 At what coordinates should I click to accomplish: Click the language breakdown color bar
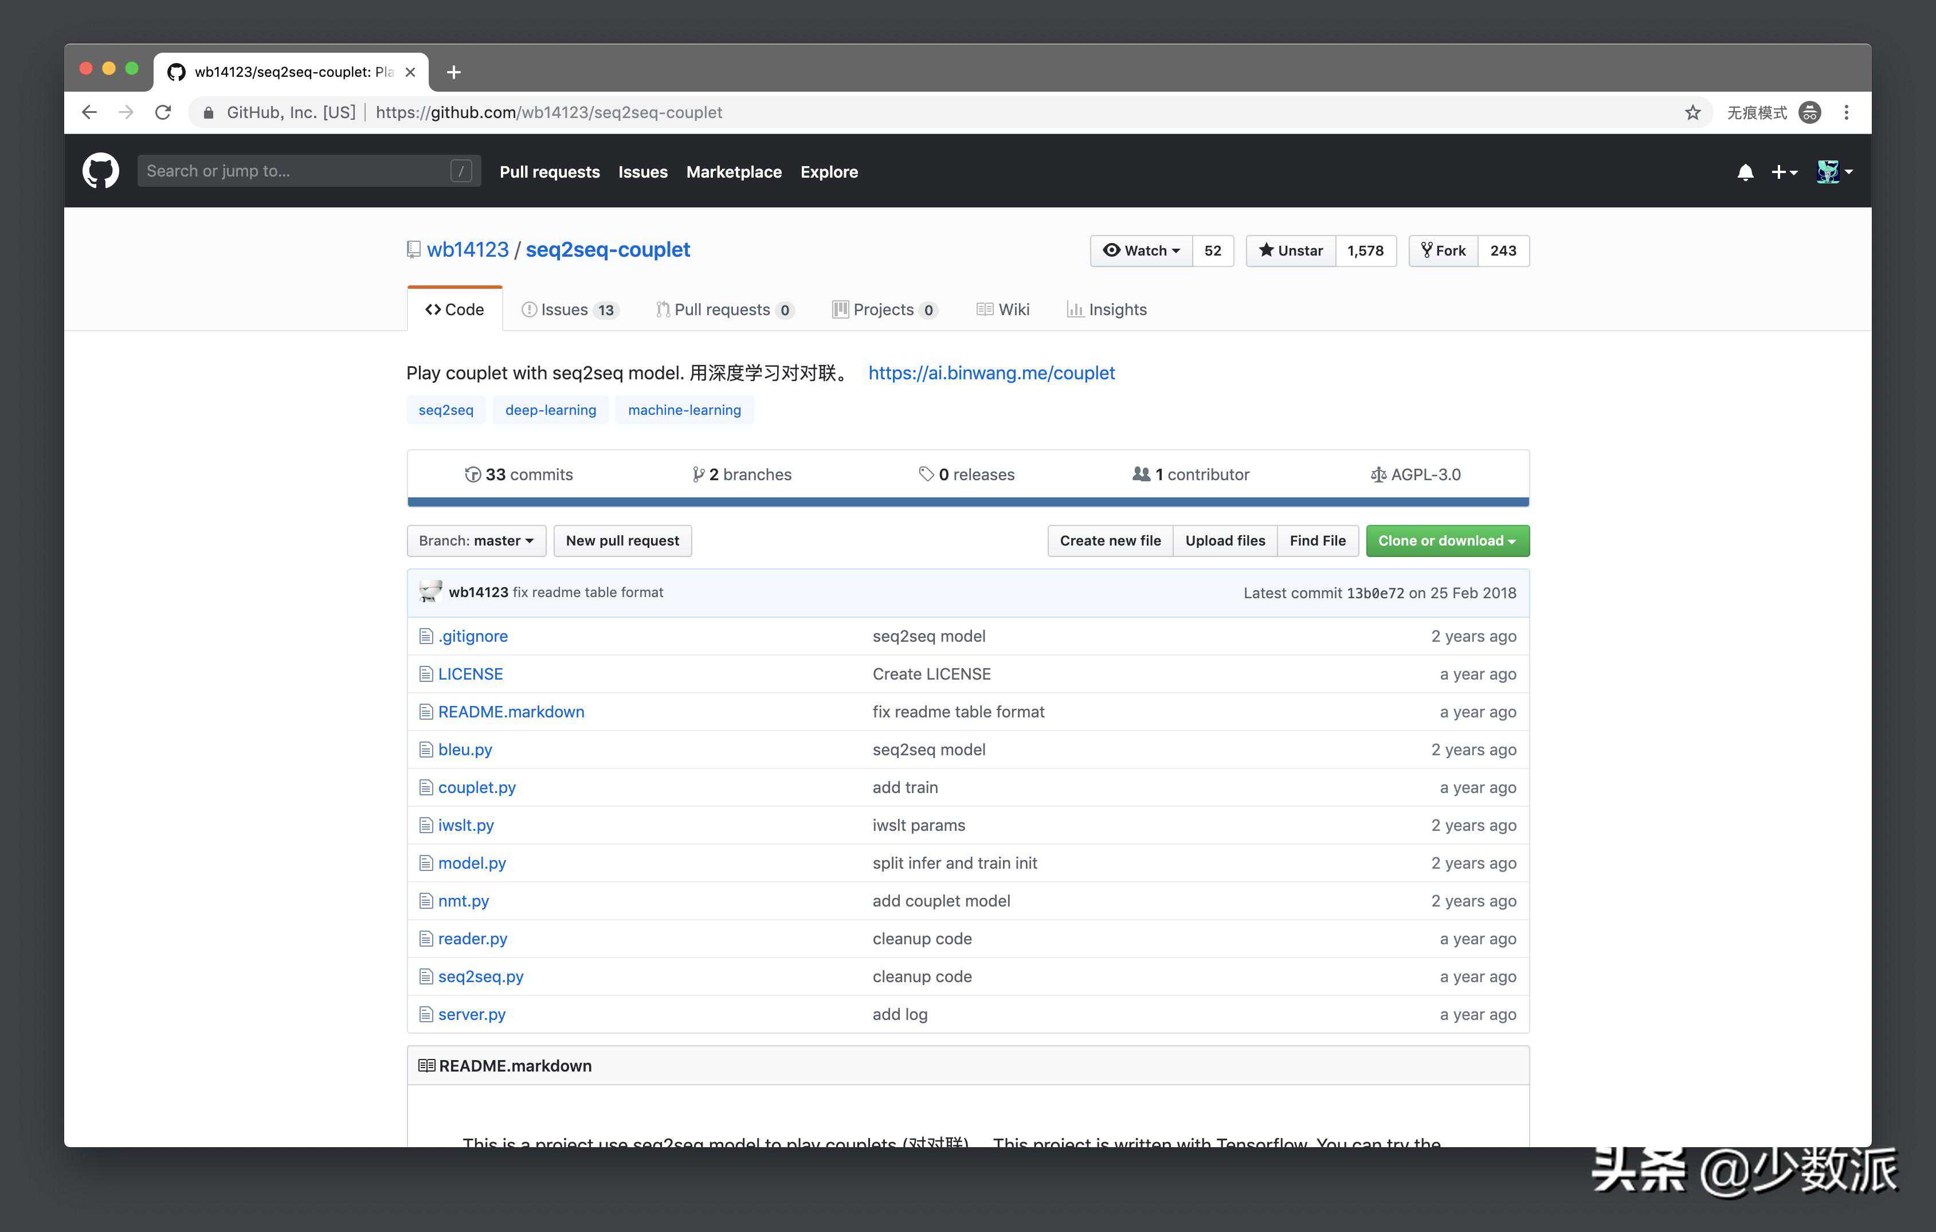click(x=967, y=503)
